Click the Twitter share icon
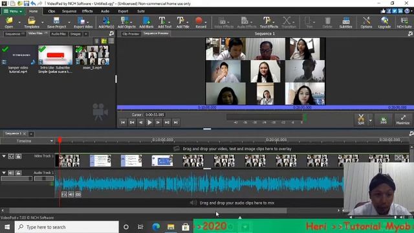This screenshot has width=414, height=233. coord(395,11)
